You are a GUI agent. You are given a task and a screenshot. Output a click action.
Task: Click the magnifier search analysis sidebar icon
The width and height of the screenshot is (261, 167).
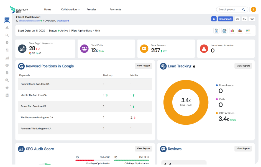coord(7,35)
